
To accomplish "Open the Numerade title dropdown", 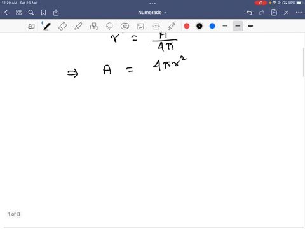I will [152, 13].
